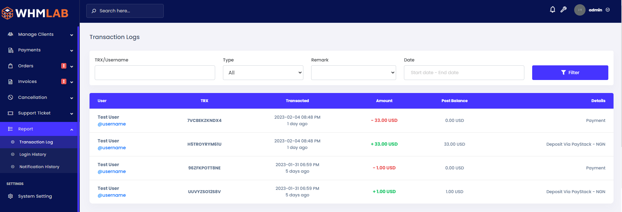
Task: Open Login History in sidebar
Action: pos(33,154)
